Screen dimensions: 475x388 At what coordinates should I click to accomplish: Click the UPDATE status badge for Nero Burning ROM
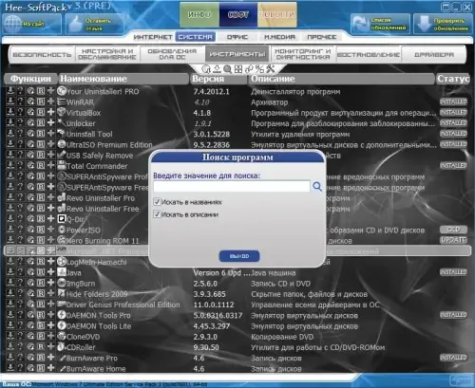tap(453, 240)
